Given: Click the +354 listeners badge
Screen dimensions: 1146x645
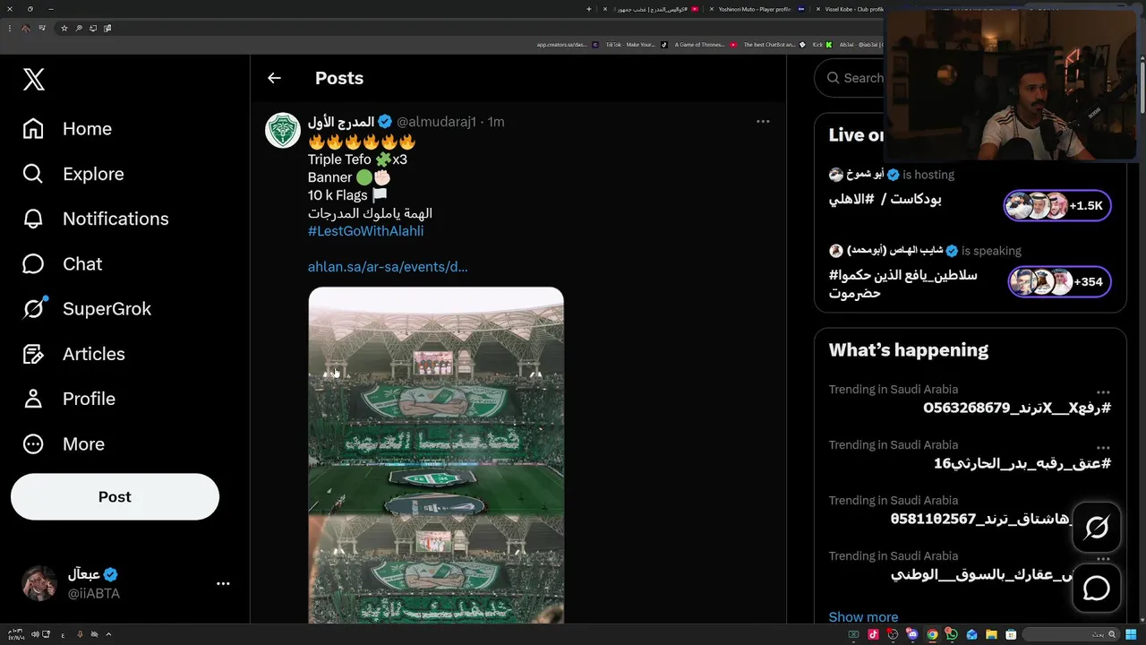Looking at the screenshot, I should 1059,281.
